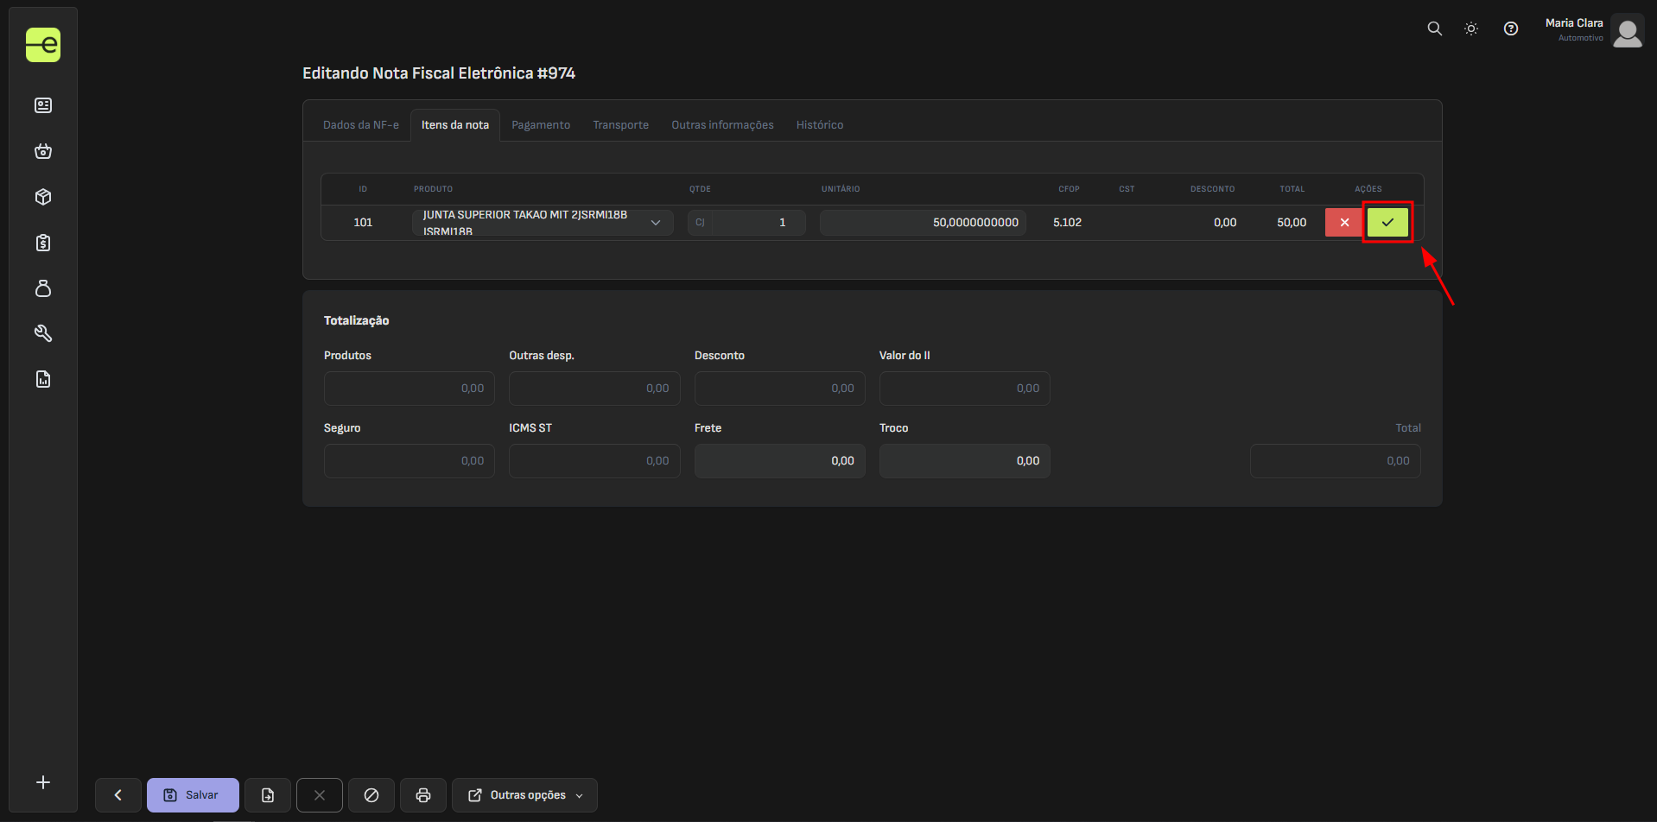Go back using the left chevron button
This screenshot has width=1657, height=822.
(118, 795)
